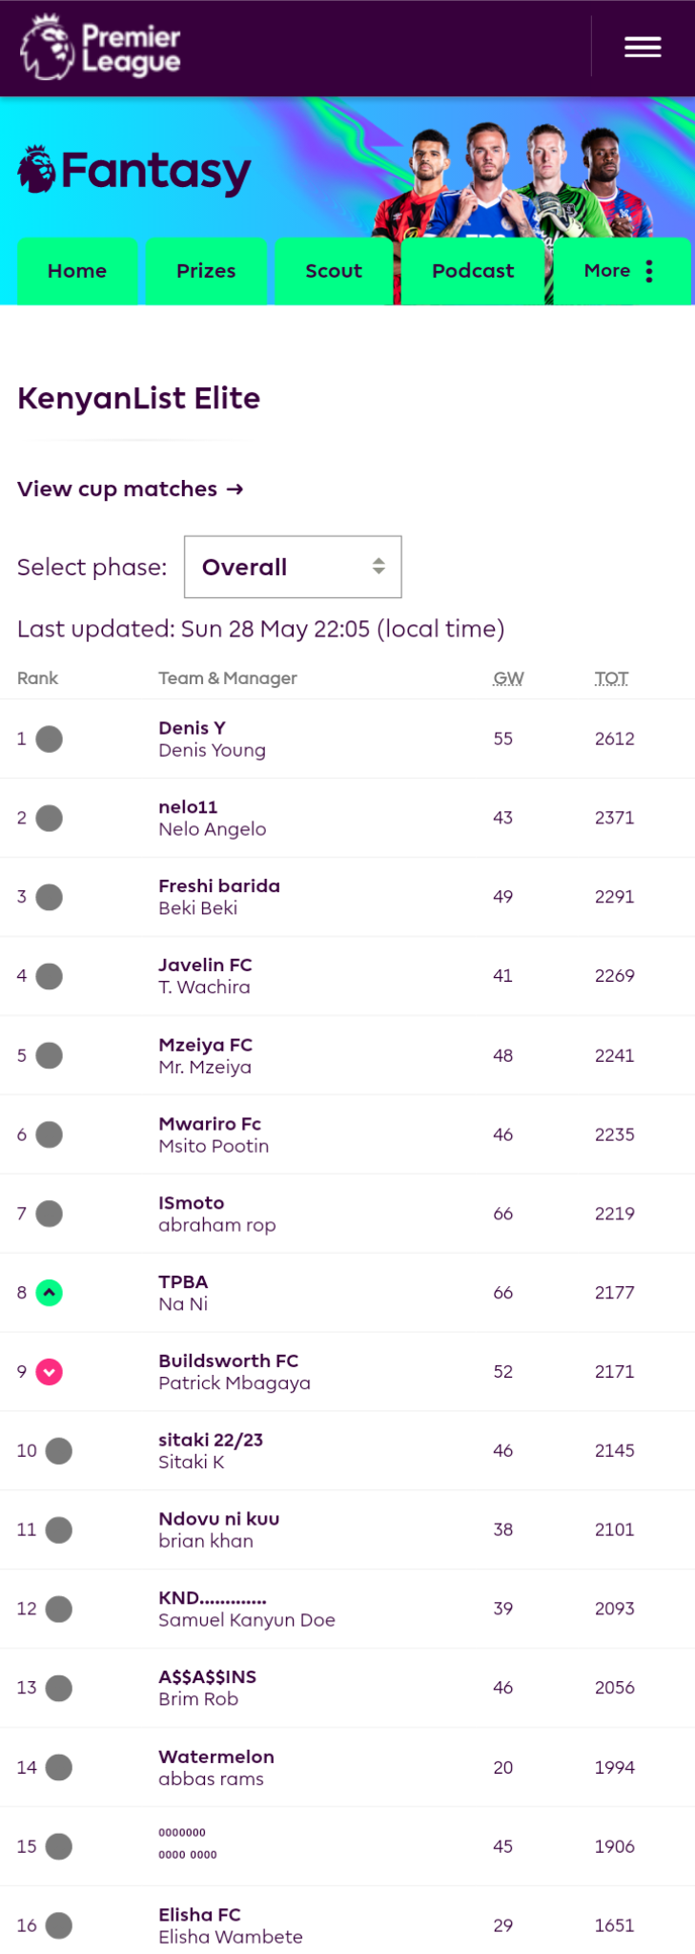Viewport: 695px width, 1954px height.
Task: Follow the View cup matches link
Action: [x=131, y=489]
